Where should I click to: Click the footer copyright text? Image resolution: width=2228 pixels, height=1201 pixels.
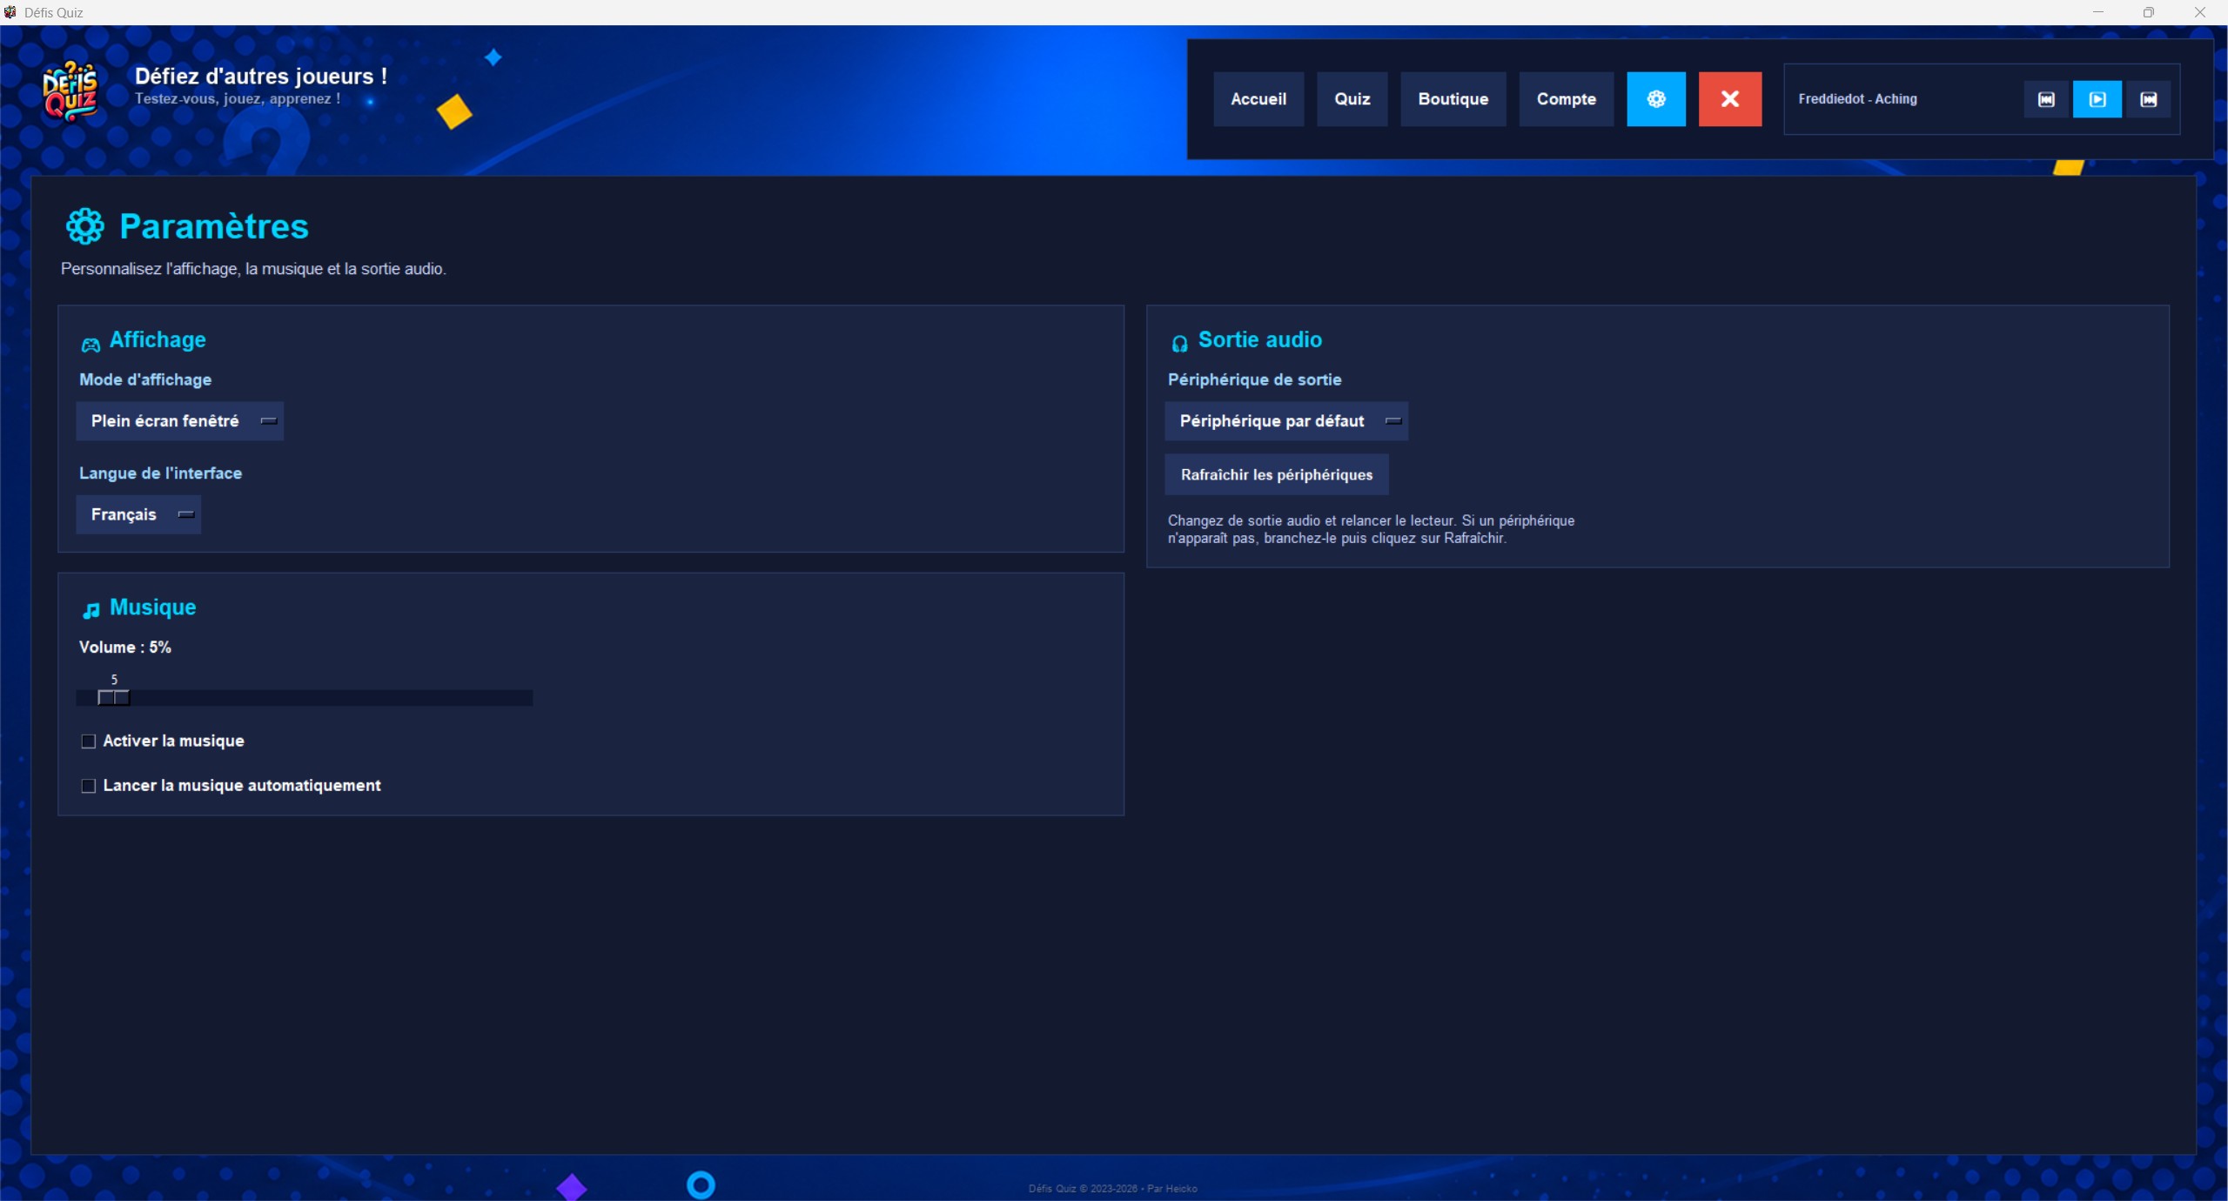[1112, 1189]
